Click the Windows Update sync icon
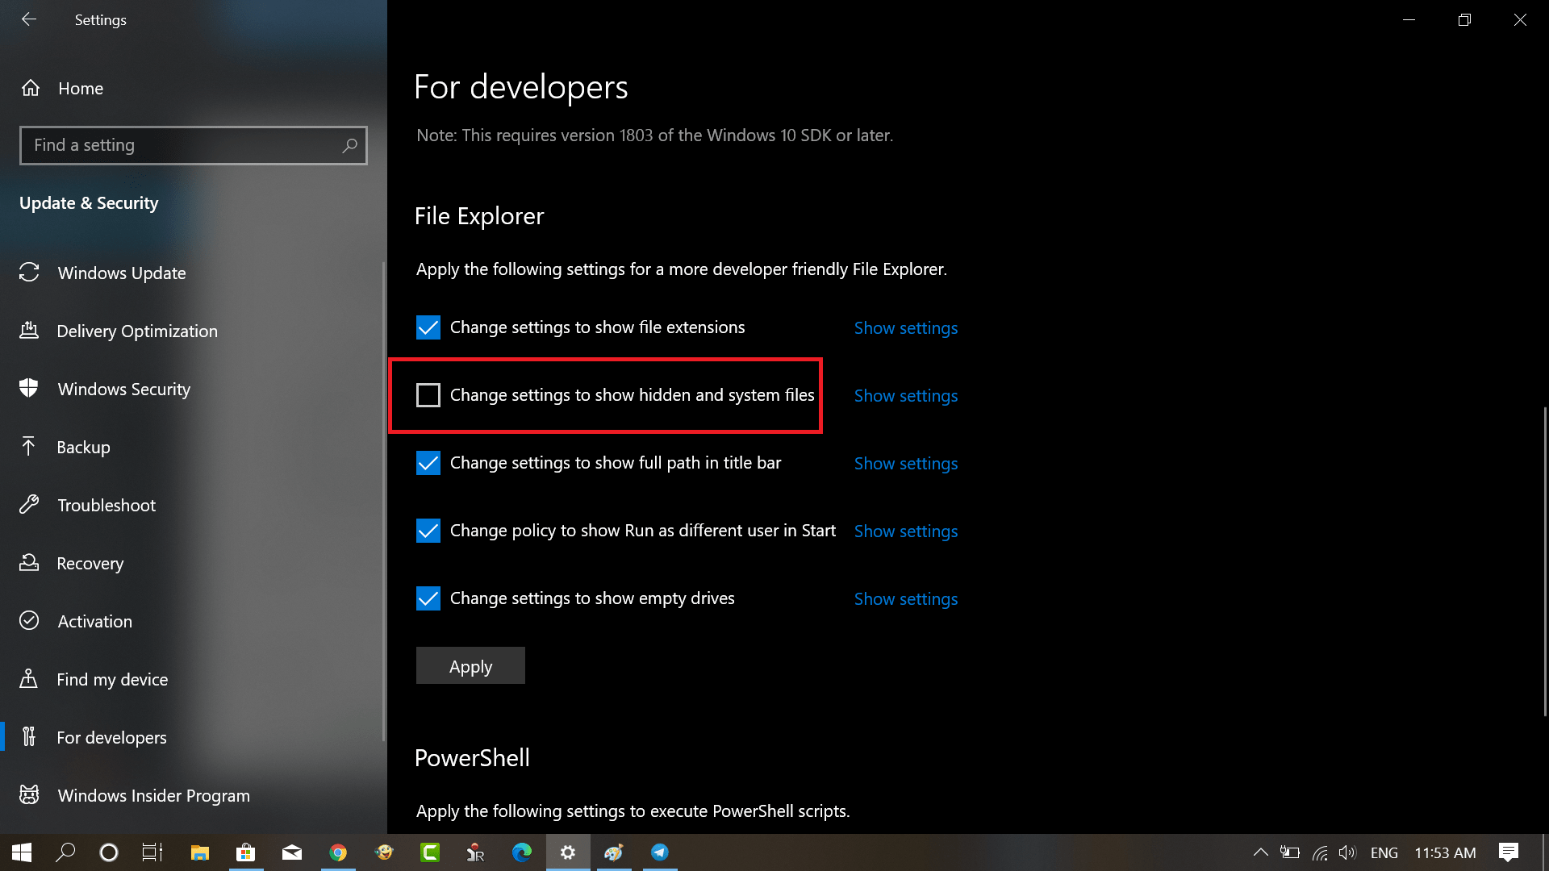This screenshot has height=871, width=1549. pos(29,273)
